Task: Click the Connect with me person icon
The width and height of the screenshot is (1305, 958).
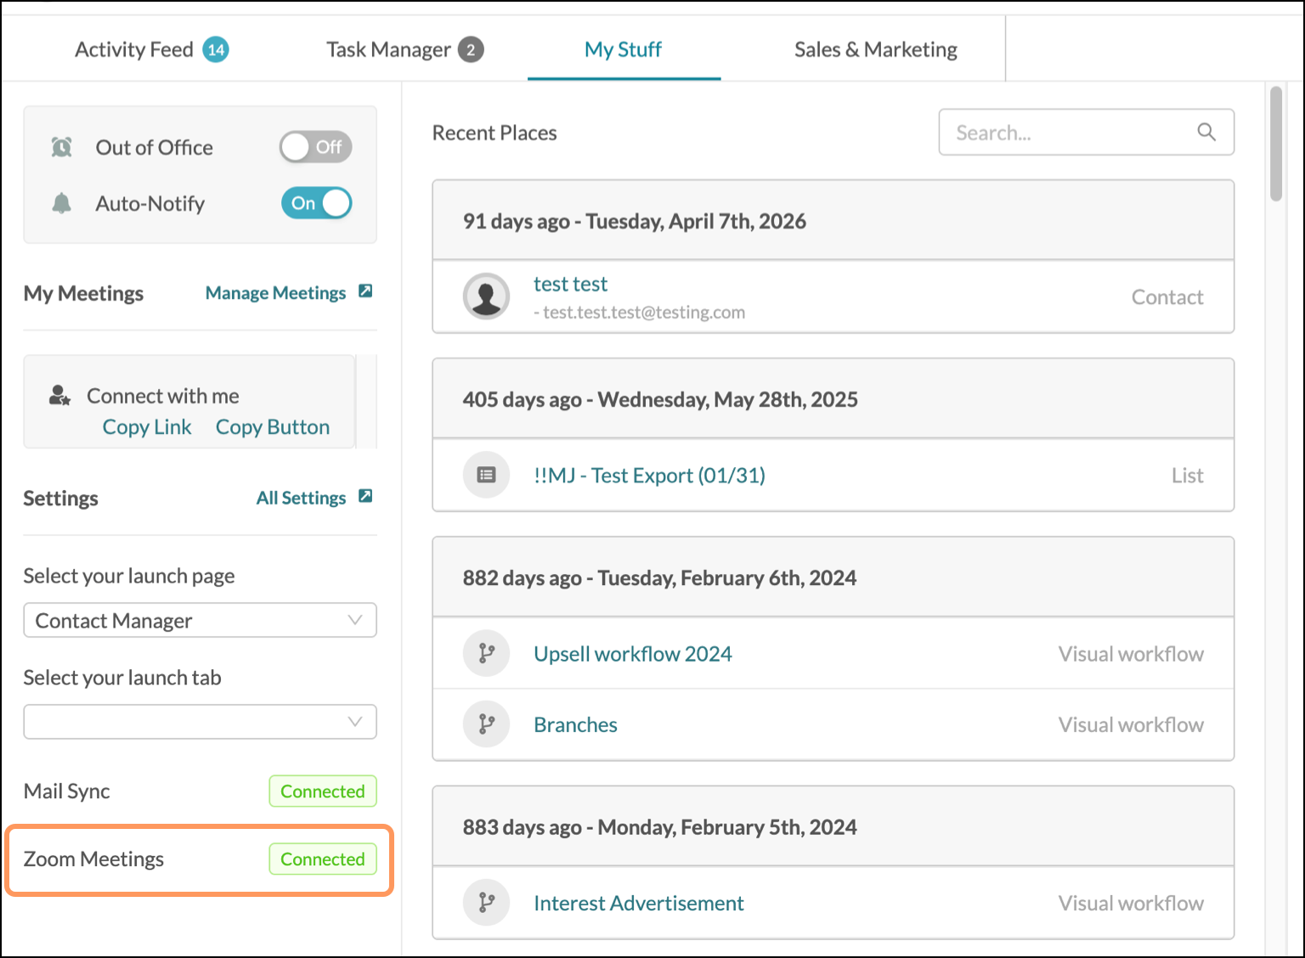Action: pyautogui.click(x=59, y=396)
